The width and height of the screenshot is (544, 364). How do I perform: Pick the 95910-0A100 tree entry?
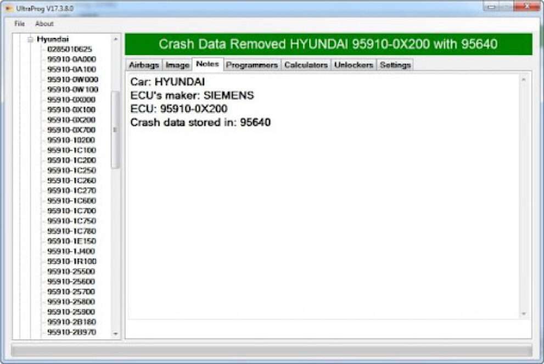(x=71, y=69)
